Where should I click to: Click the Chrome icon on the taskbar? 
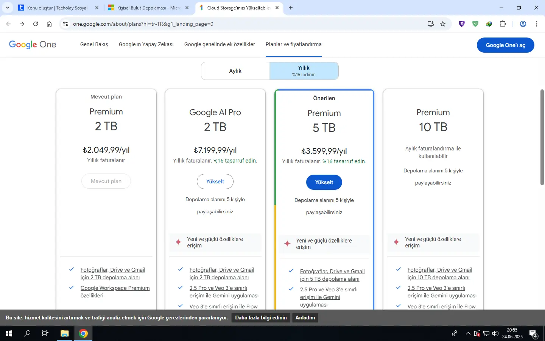[x=83, y=333]
